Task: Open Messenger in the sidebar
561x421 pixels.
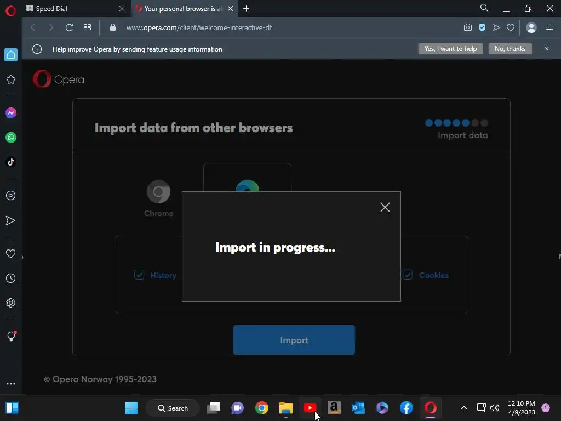Action: (x=11, y=113)
